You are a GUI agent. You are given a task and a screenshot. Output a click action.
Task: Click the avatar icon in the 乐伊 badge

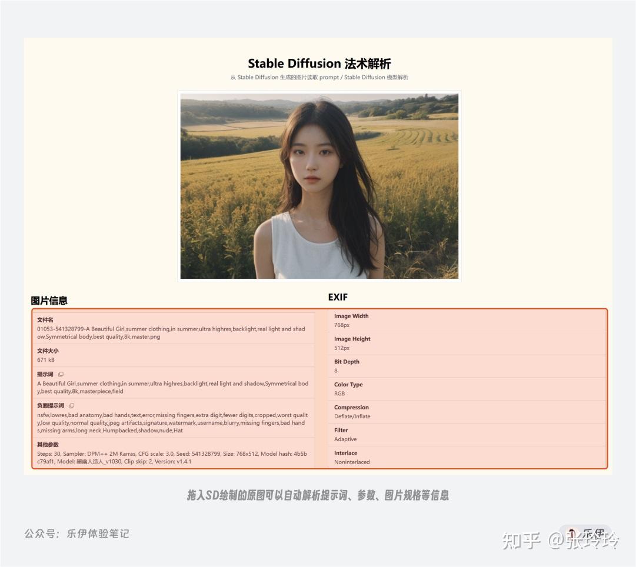point(571,533)
